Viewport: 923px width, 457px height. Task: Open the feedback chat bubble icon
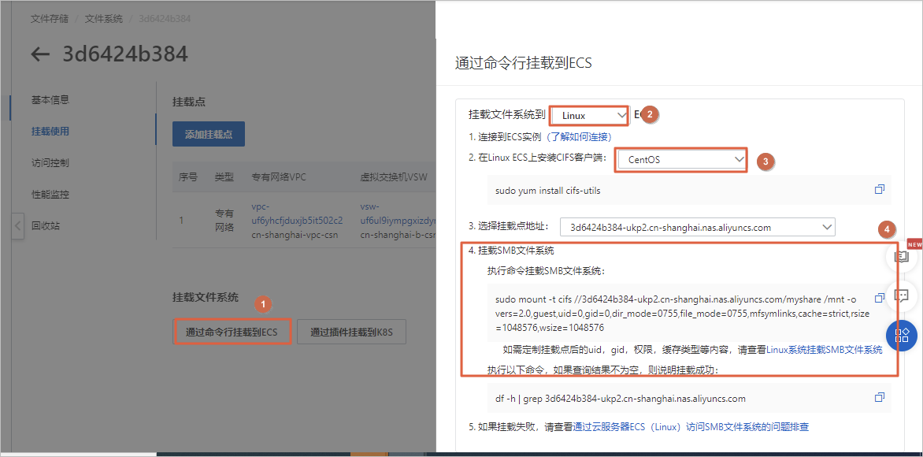(x=902, y=295)
